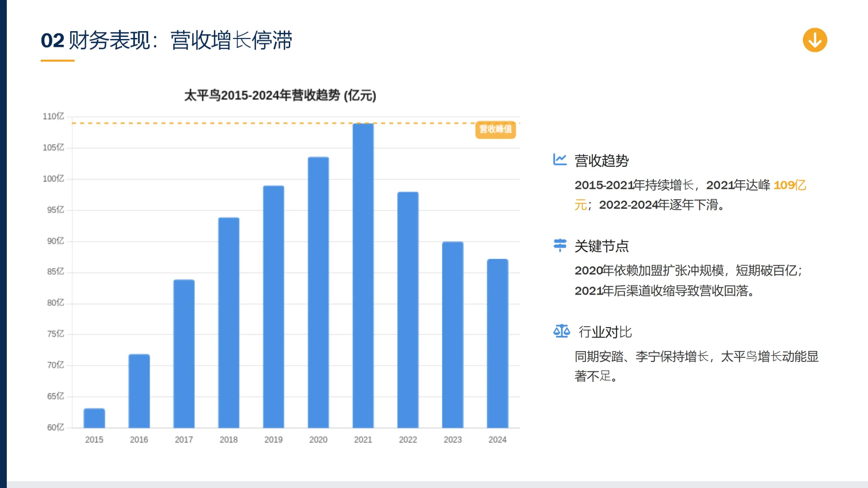
Task: Click the orange down-arrow icon
Action: point(815,40)
